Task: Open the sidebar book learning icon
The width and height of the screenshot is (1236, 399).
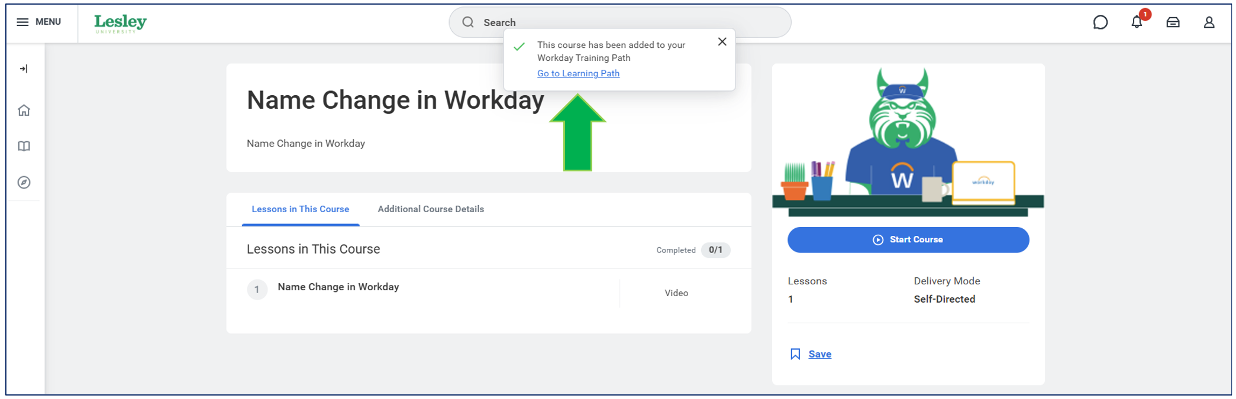Action: coord(24,146)
